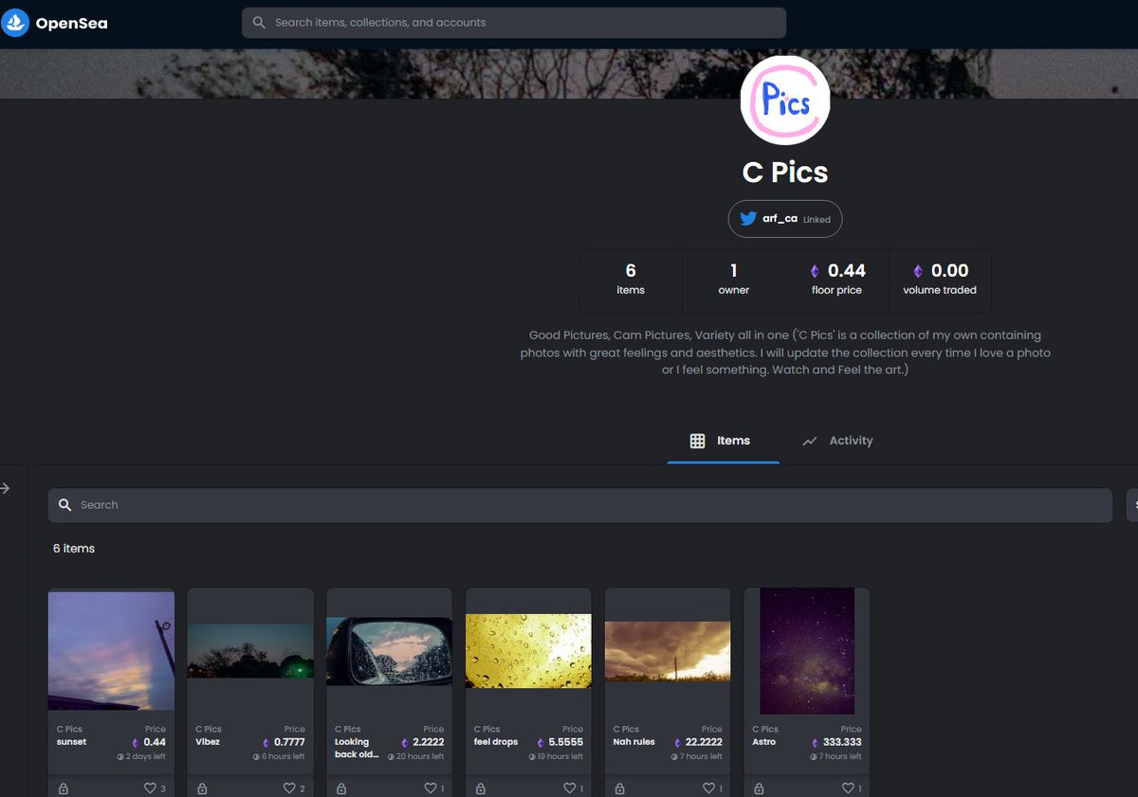Viewport: 1138px width, 797px height.
Task: Click the Ethereum icon beside floor price
Action: [815, 271]
